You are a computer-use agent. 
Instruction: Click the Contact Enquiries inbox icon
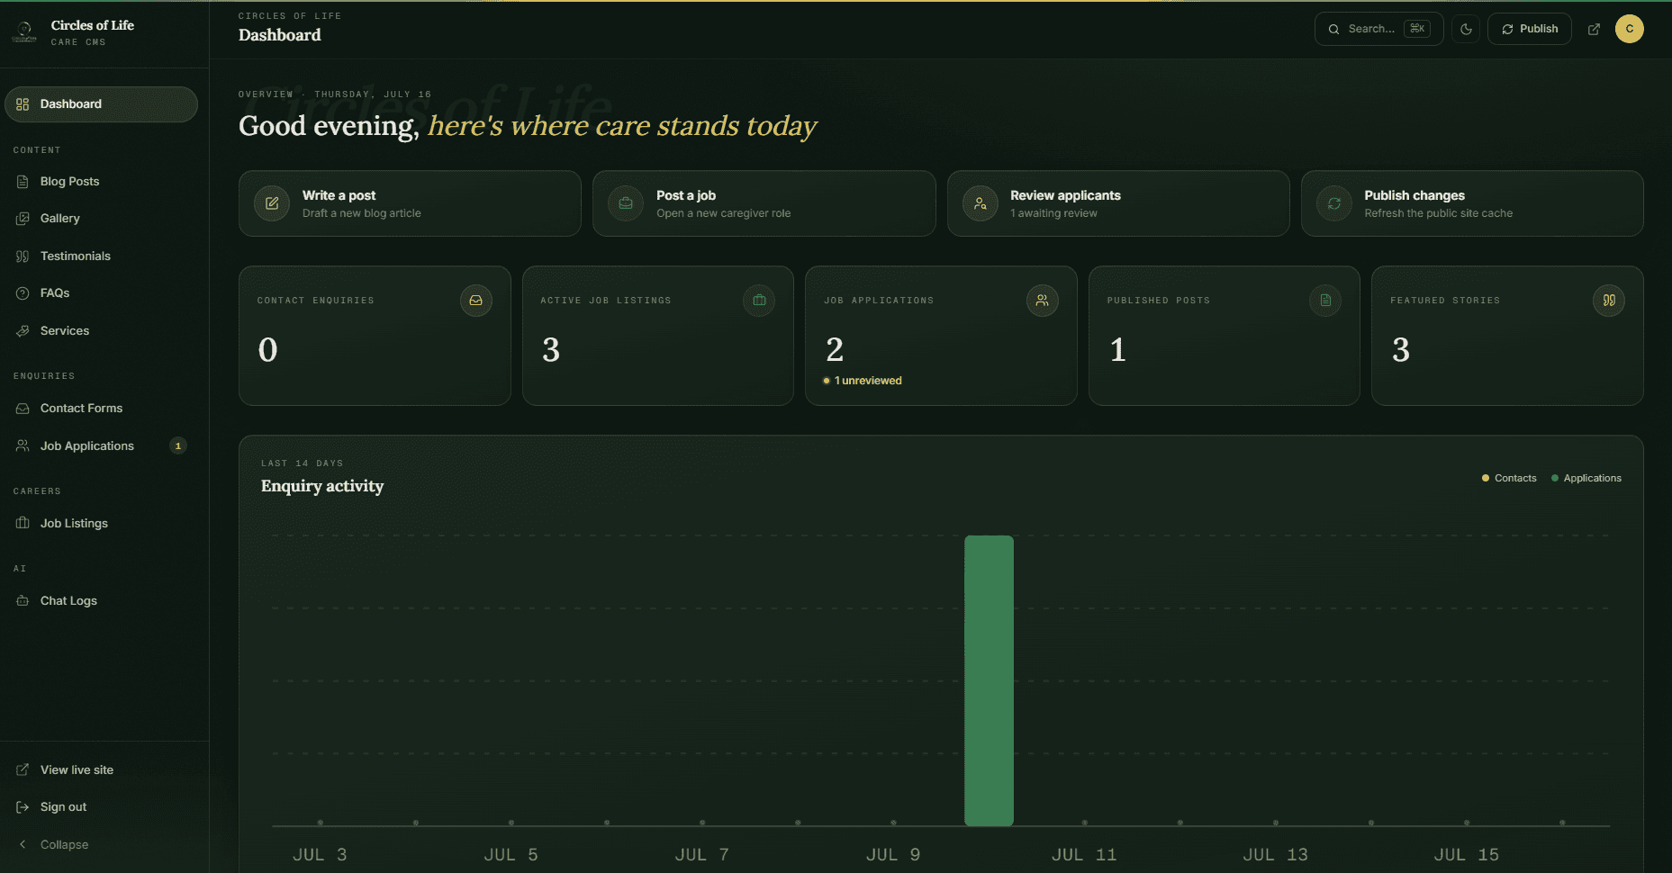476,301
